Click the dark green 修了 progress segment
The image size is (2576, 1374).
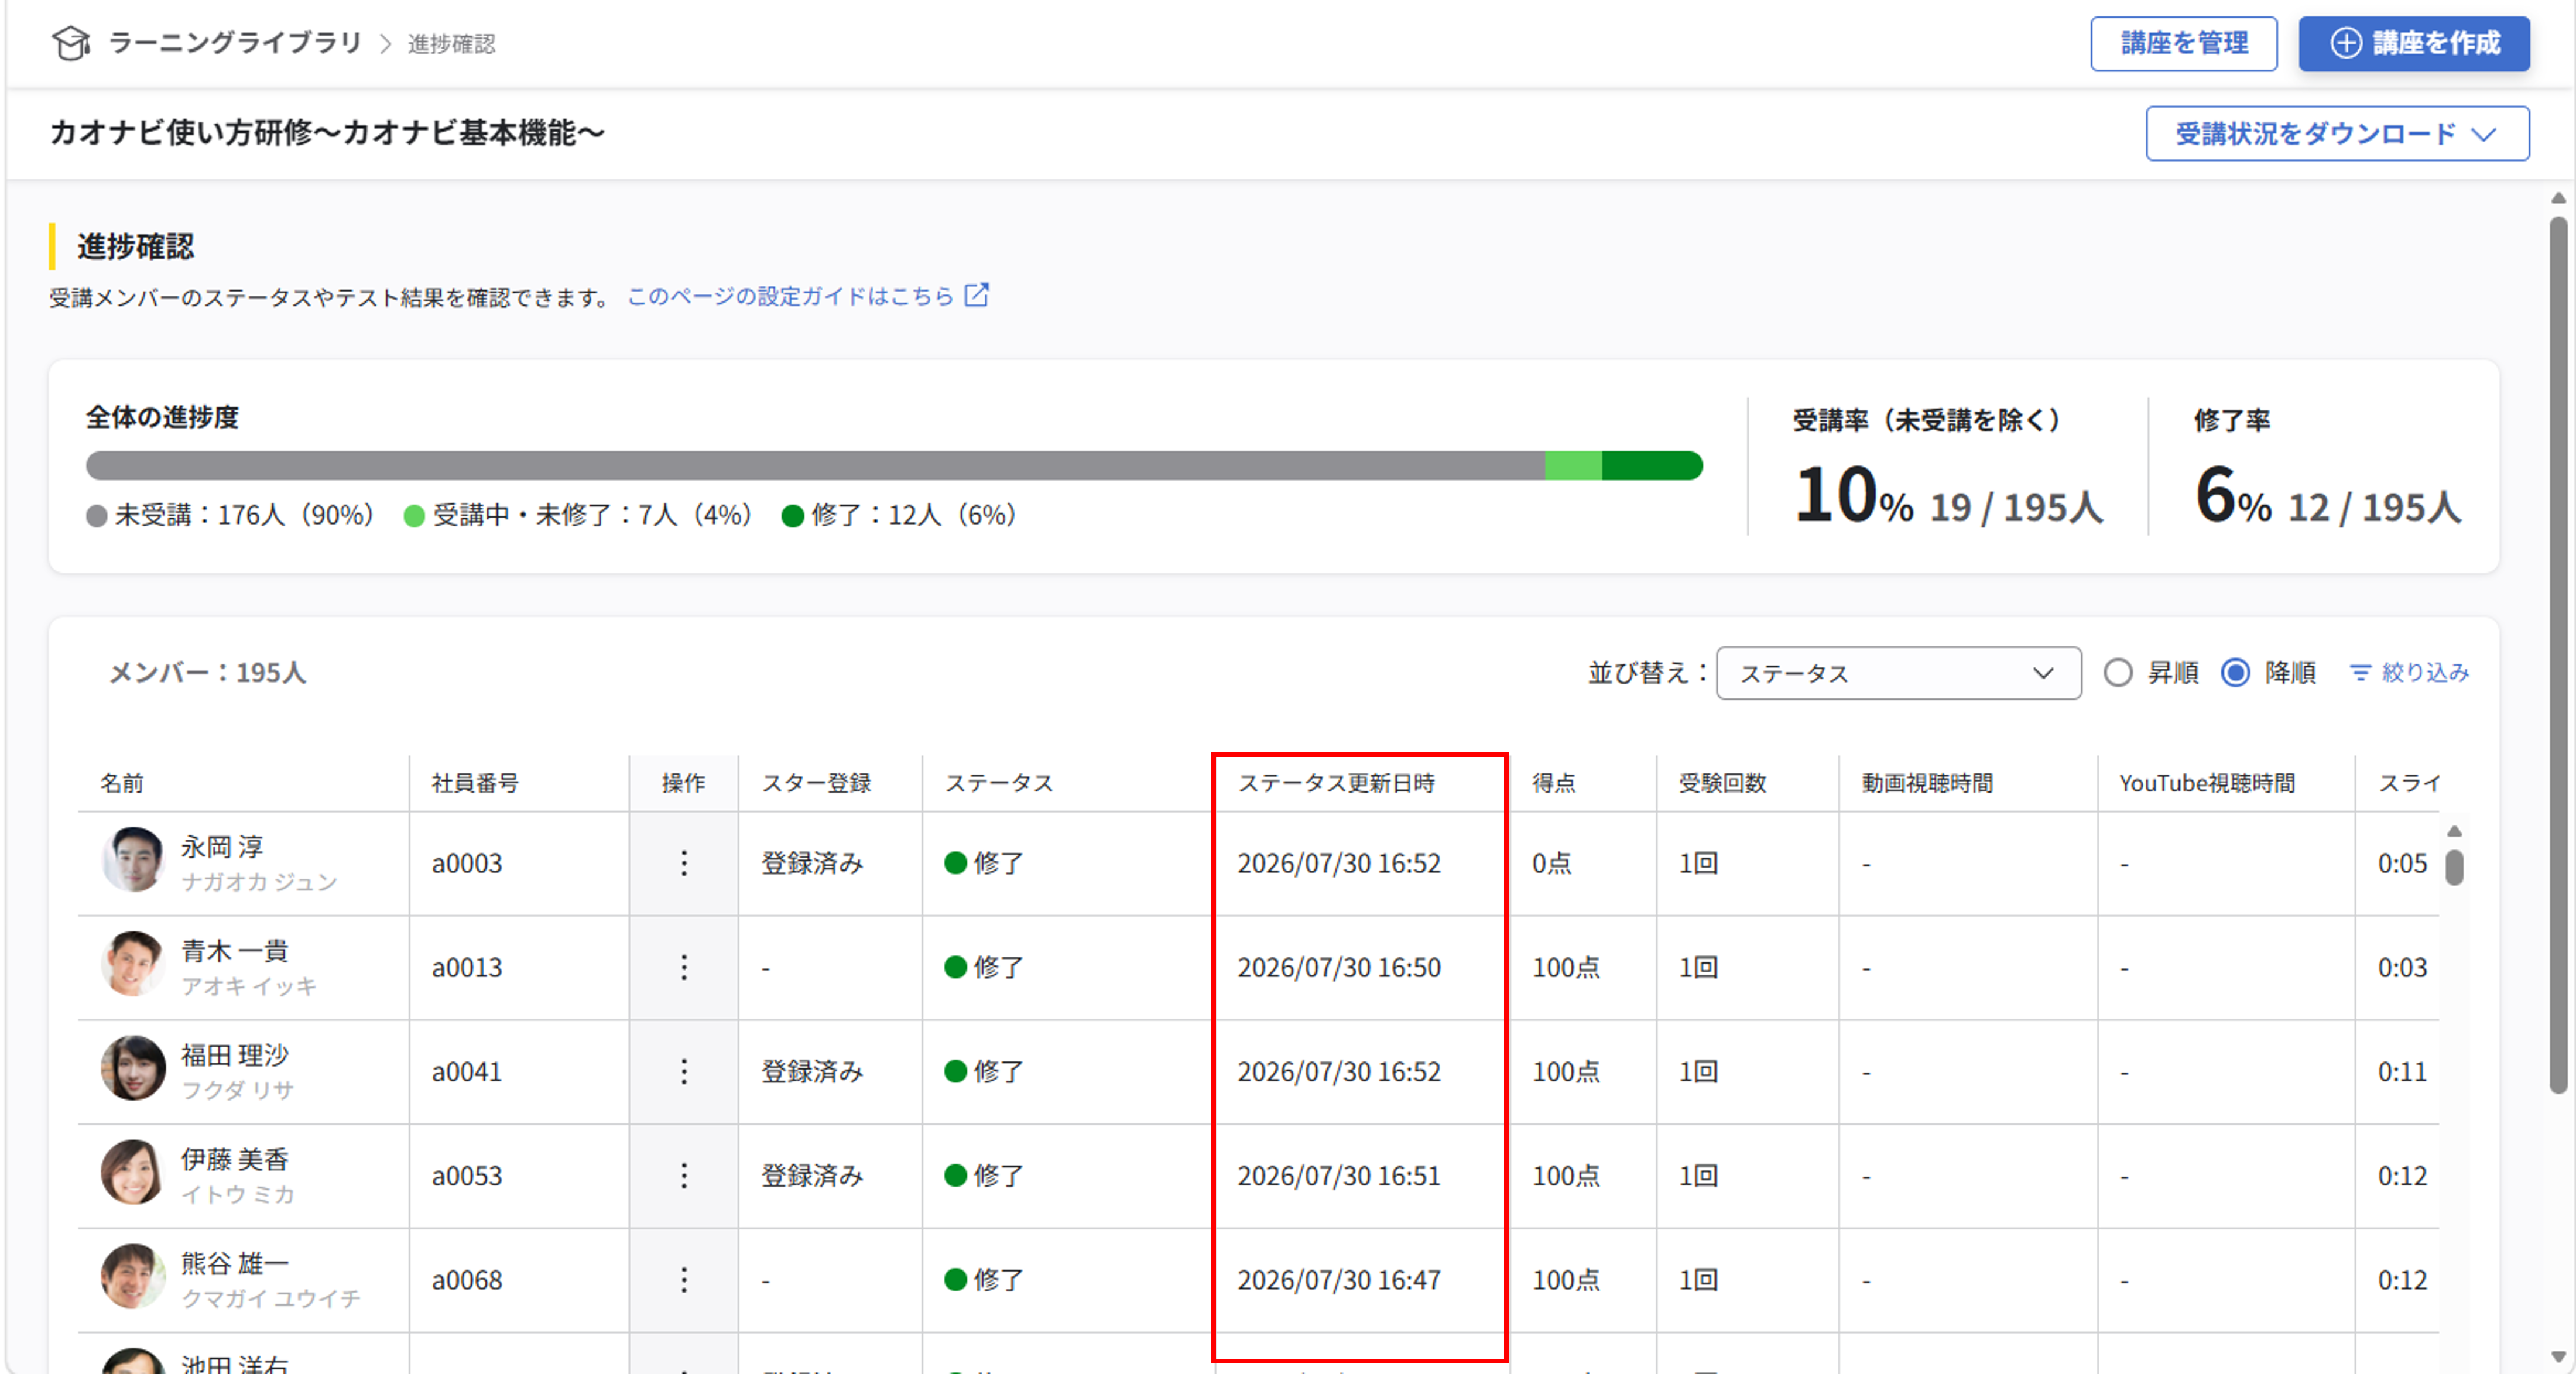click(x=1652, y=465)
